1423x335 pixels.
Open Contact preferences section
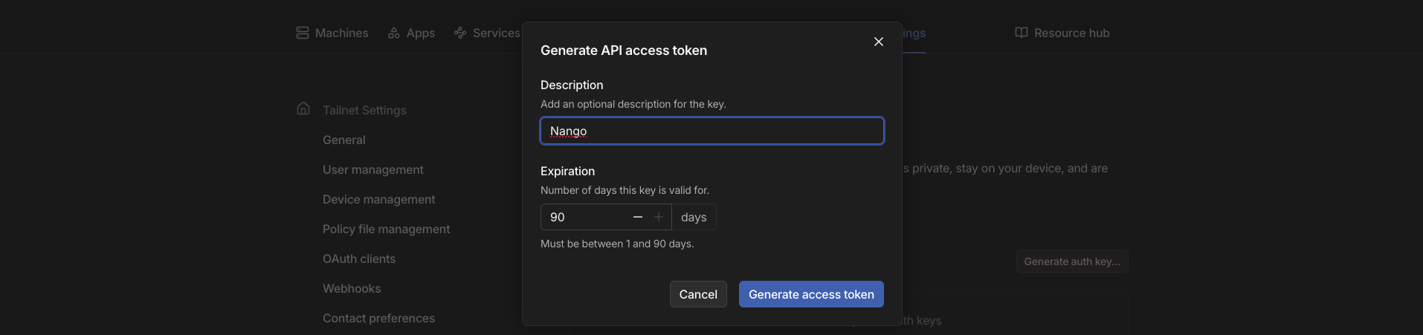point(378,318)
